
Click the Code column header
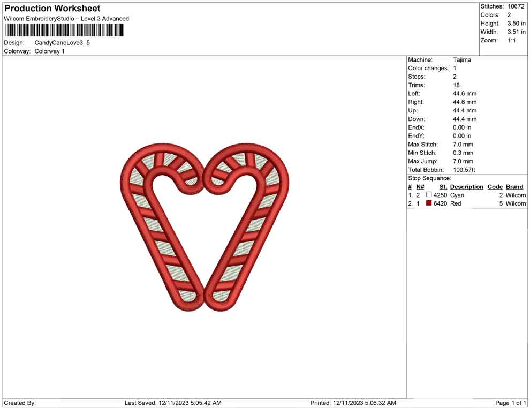[x=495, y=186]
